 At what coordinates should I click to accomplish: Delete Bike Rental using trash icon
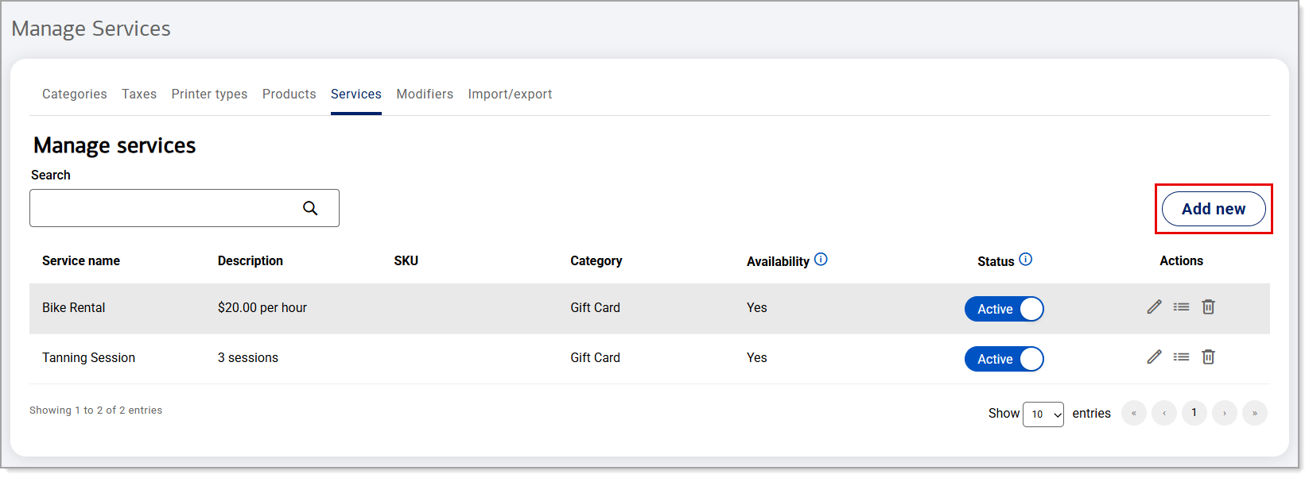point(1208,306)
